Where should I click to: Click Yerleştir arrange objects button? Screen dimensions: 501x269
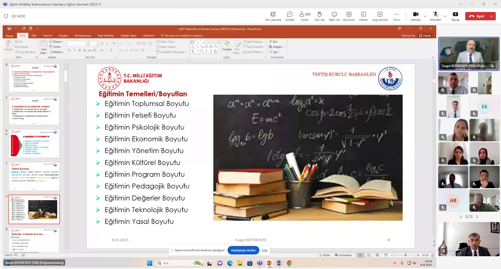coord(227,47)
